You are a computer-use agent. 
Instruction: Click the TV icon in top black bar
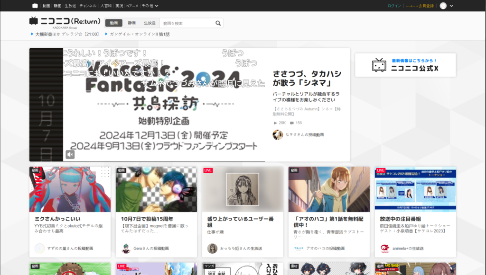point(35,6)
